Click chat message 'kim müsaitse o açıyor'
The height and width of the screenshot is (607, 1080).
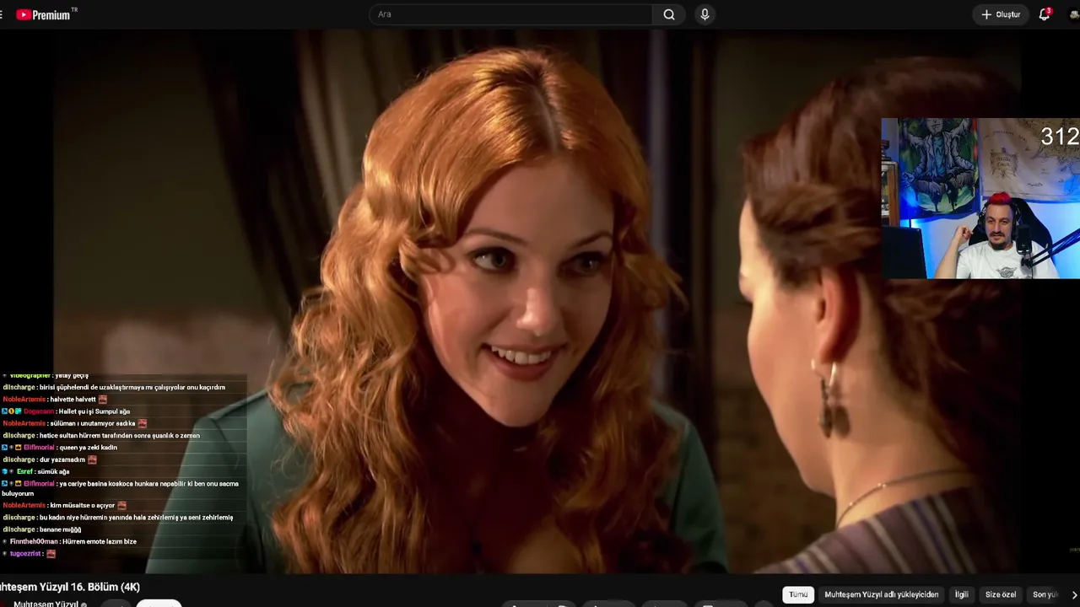(x=82, y=505)
